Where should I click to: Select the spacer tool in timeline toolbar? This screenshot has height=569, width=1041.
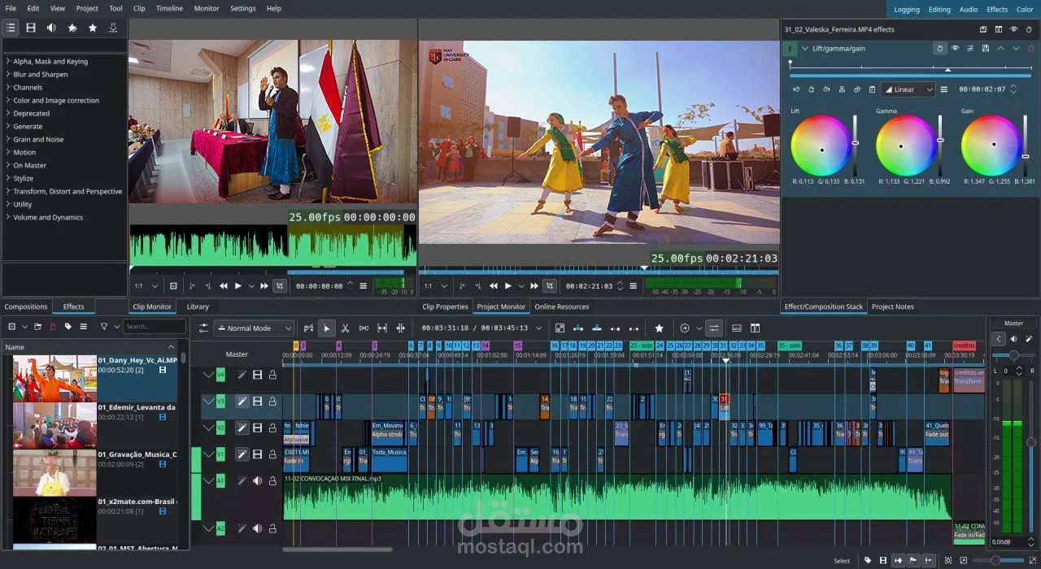click(363, 328)
